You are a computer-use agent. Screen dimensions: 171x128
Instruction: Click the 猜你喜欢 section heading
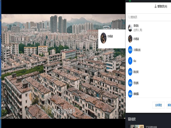tap(132, 119)
